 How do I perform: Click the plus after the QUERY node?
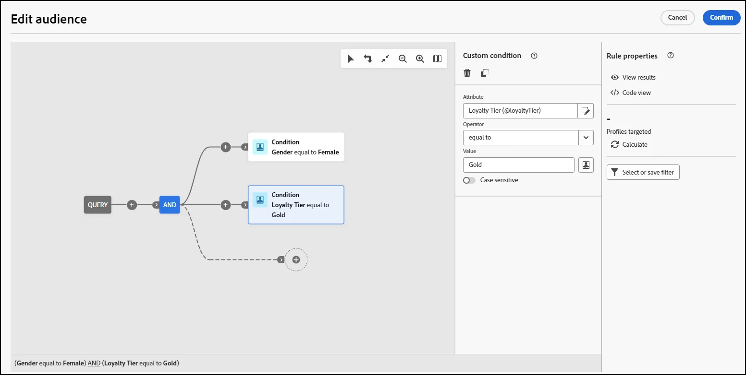pyautogui.click(x=132, y=205)
